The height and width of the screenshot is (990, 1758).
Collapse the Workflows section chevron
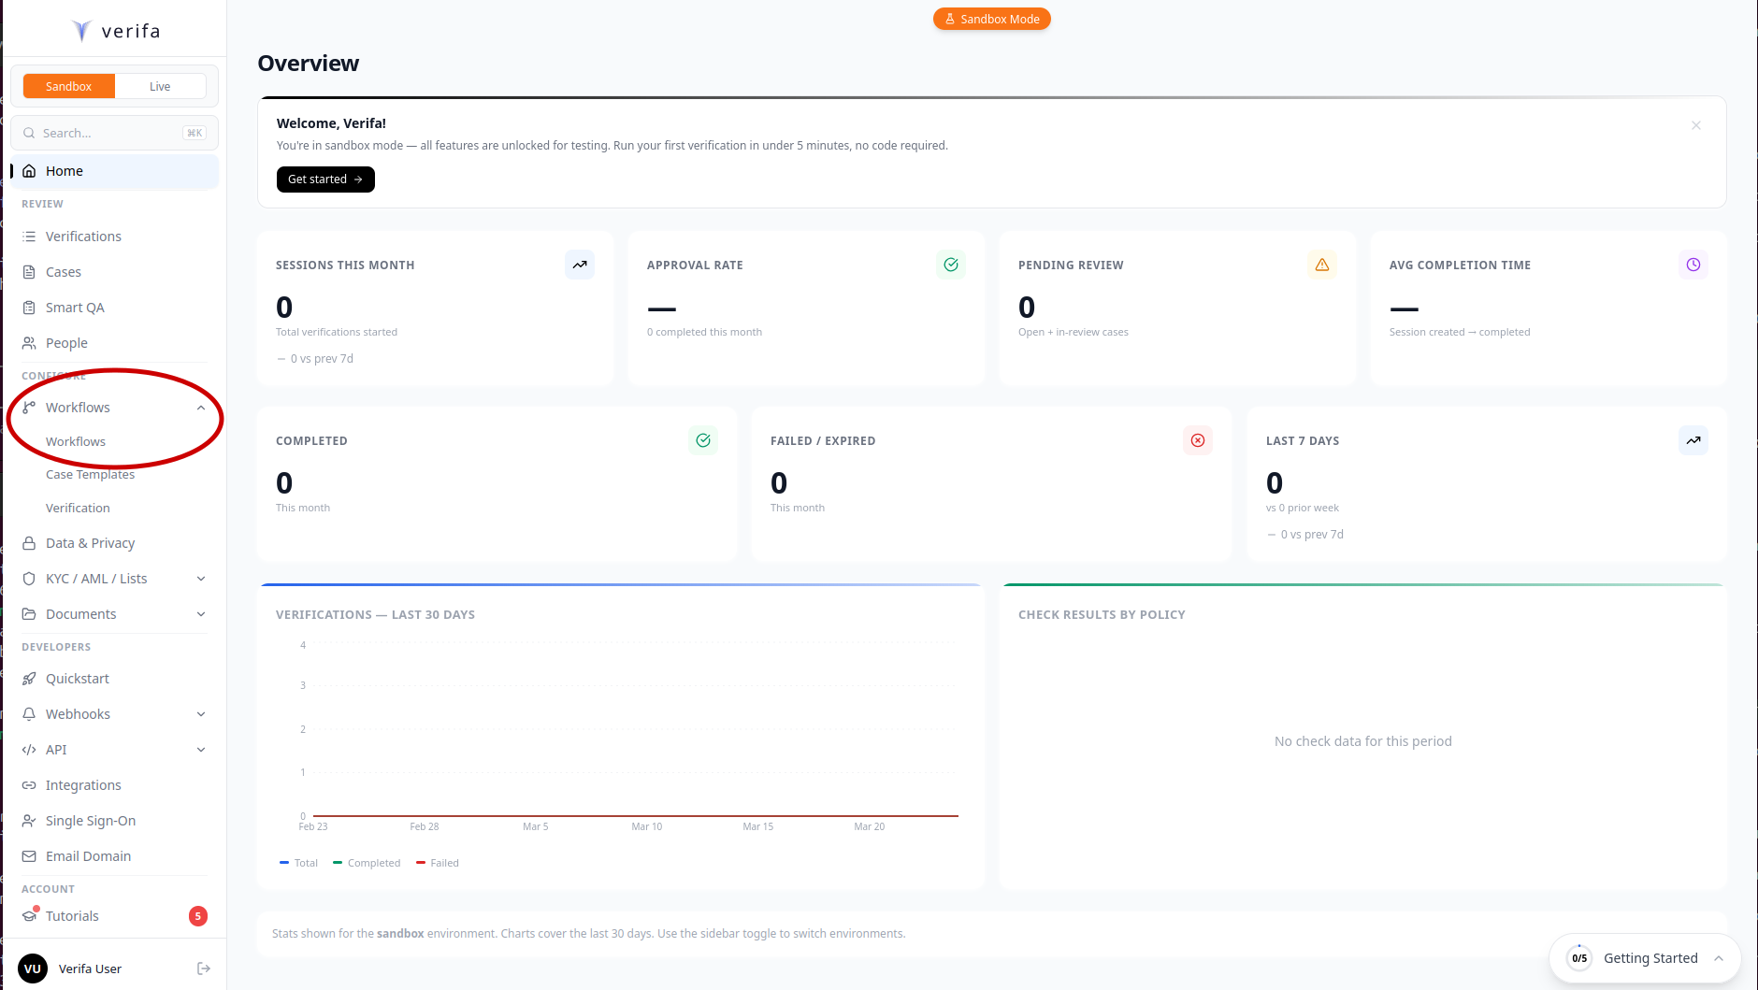click(x=201, y=408)
